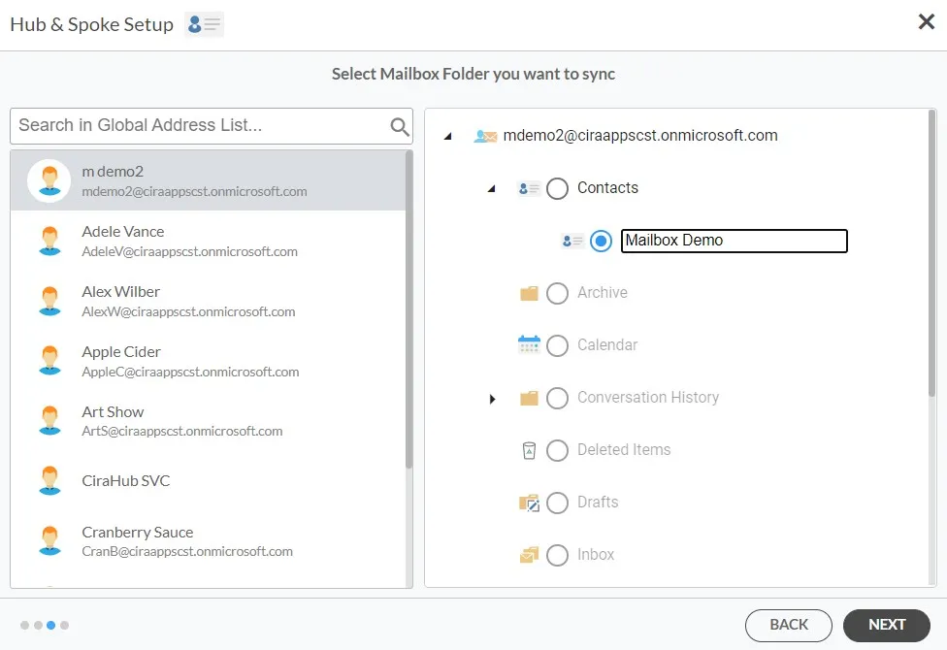This screenshot has height=650, width=947.
Task: Click the mailbox icon next to mdemo2 address
Action: [485, 136]
